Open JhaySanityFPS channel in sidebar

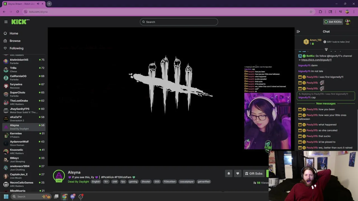[x=24, y=111]
